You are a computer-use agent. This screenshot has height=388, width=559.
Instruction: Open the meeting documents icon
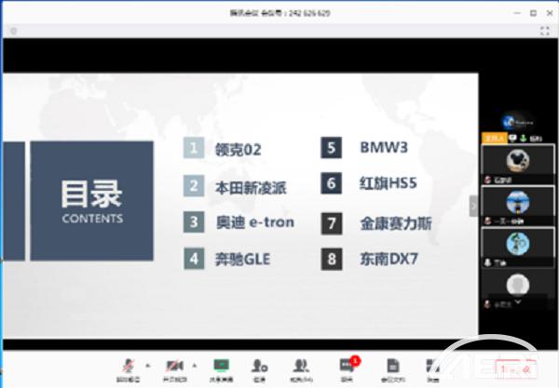tap(393, 365)
